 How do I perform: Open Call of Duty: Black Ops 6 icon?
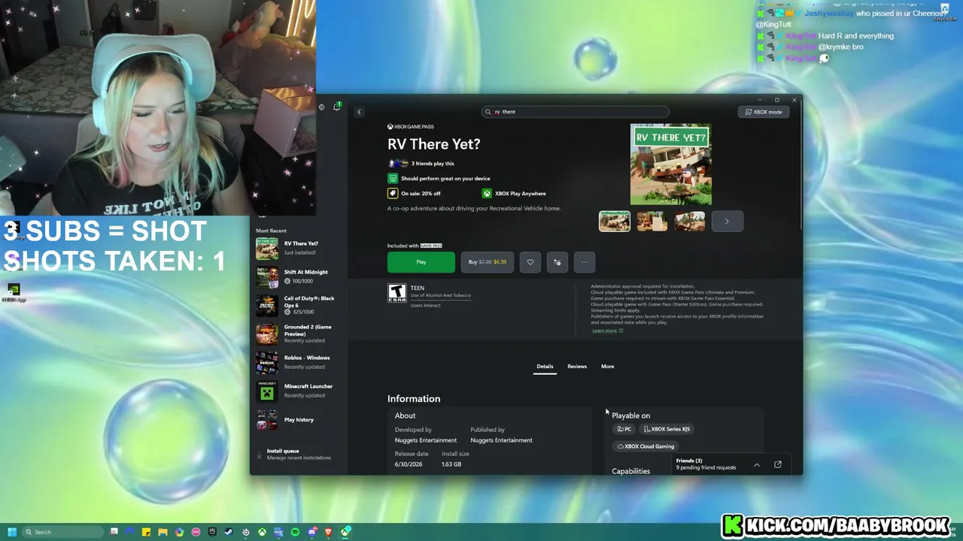coord(267,305)
